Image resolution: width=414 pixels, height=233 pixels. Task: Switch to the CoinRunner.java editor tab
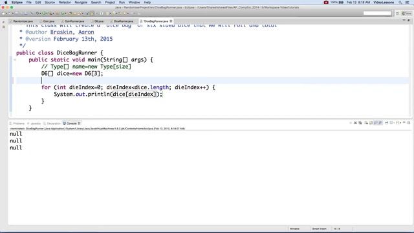pyautogui.click(x=74, y=21)
